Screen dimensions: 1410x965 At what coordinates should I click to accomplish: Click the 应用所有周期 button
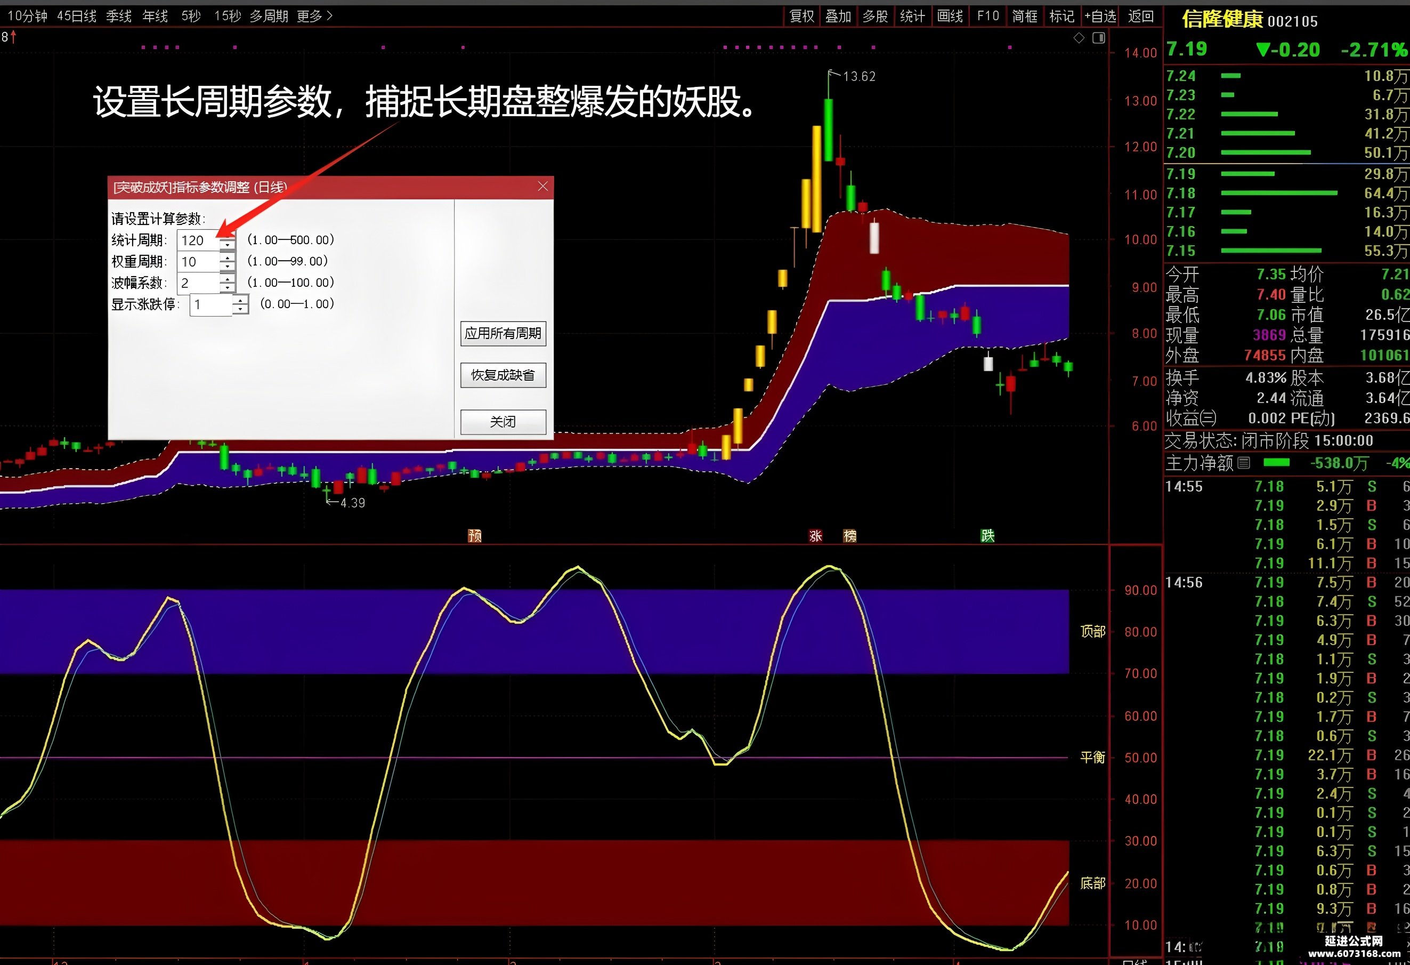click(x=503, y=333)
